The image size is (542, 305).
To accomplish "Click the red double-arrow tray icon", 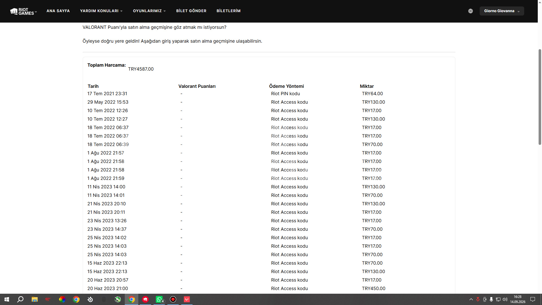I will tap(478, 299).
